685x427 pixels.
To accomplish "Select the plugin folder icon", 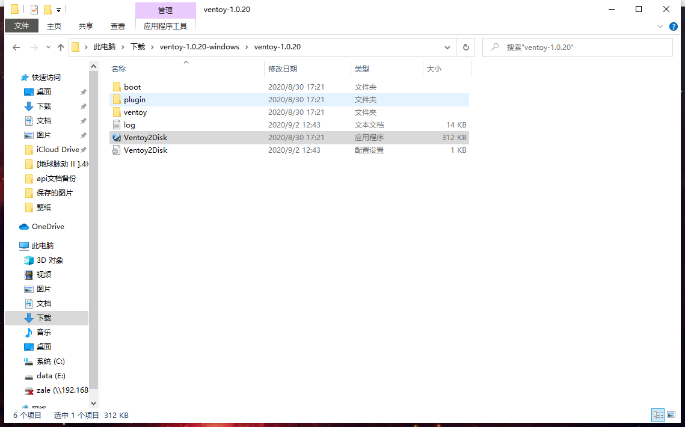I will [x=116, y=100].
